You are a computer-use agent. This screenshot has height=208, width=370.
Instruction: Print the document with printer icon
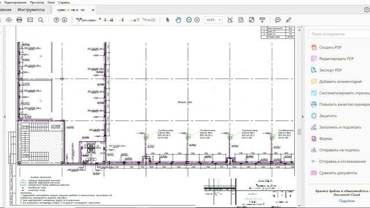(19, 20)
